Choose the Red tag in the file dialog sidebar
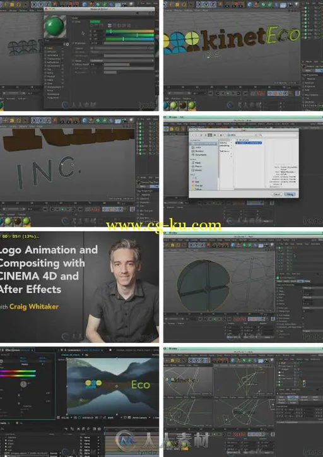The width and height of the screenshot is (323, 457). (197, 182)
